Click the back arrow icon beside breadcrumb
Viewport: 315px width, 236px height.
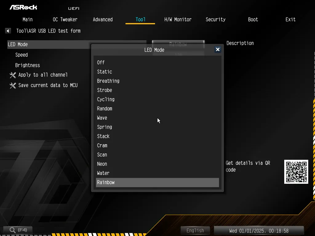pyautogui.click(x=8, y=31)
